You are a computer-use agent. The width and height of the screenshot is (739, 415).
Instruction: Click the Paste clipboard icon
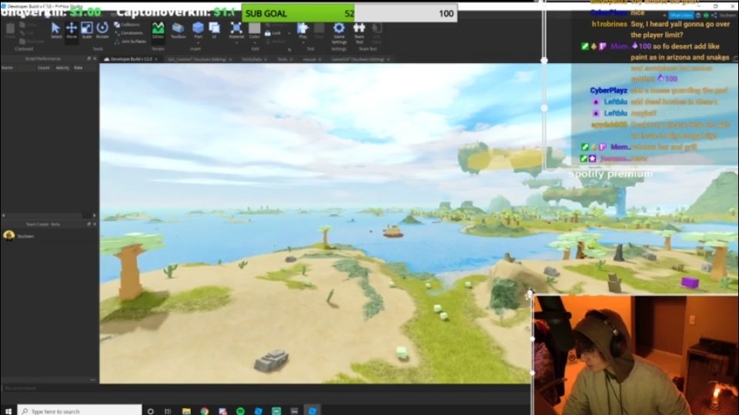[x=10, y=30]
